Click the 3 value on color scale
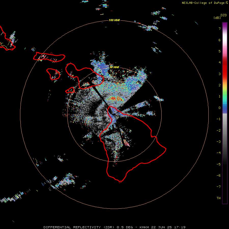Viewport: 229px width, 229px height. [x=220, y=74]
